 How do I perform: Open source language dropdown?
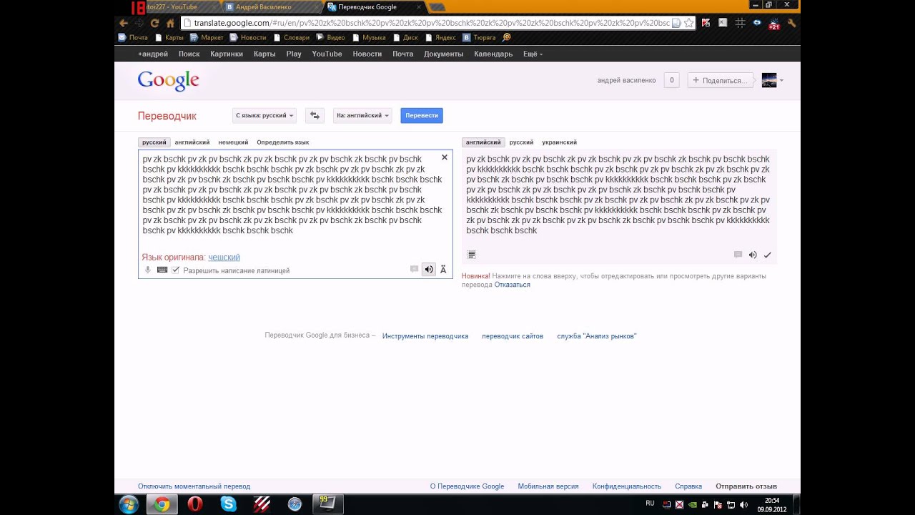pyautogui.click(x=264, y=115)
